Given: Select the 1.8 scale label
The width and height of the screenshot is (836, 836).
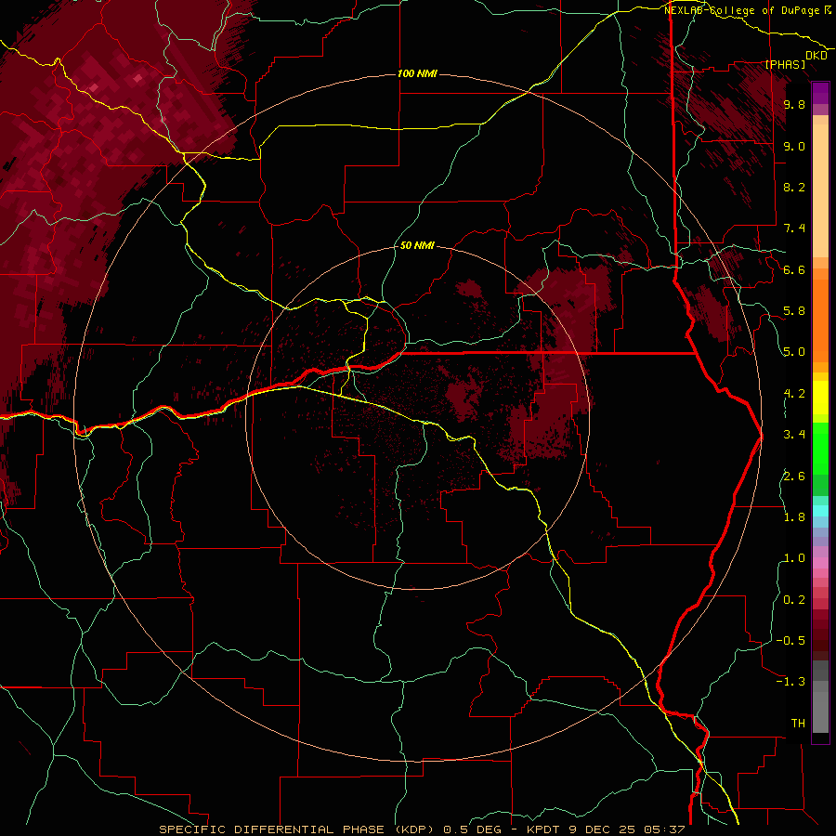Looking at the screenshot, I should (x=794, y=517).
